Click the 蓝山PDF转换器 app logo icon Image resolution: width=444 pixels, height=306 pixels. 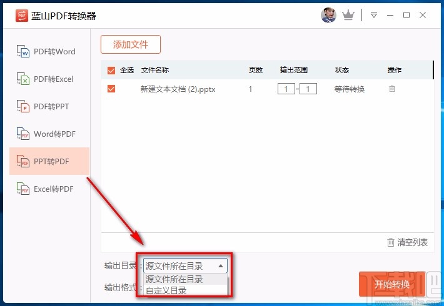pos(22,16)
